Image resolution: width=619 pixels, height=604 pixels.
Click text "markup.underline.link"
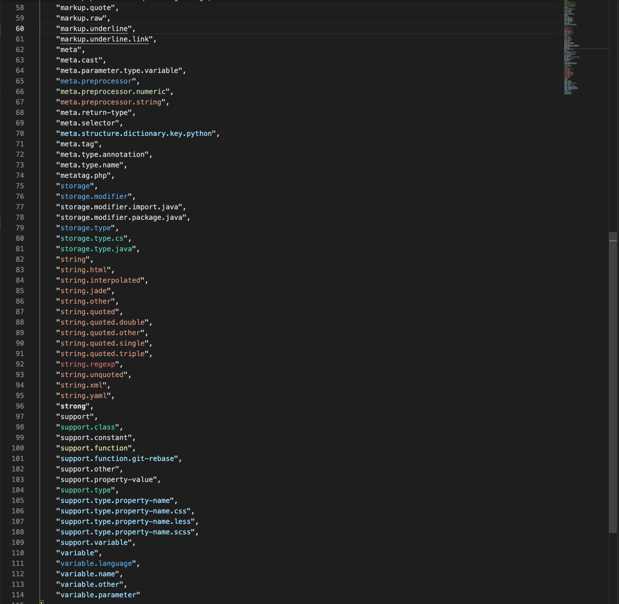click(x=105, y=39)
